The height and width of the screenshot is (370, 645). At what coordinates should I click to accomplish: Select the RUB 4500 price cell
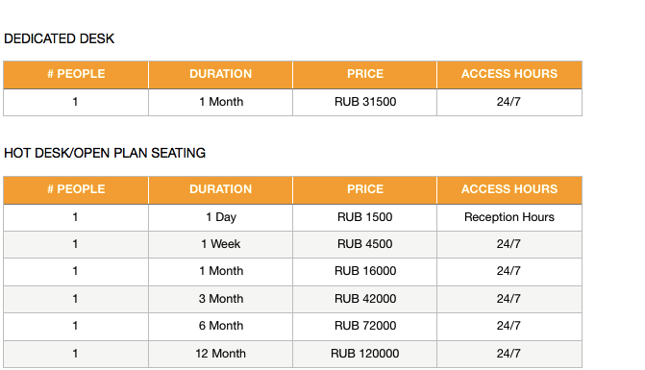tap(365, 245)
